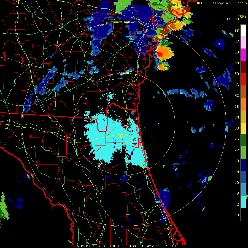248x248 pixels.
Task: Click the black TH legend swatch
Action: [243, 214]
